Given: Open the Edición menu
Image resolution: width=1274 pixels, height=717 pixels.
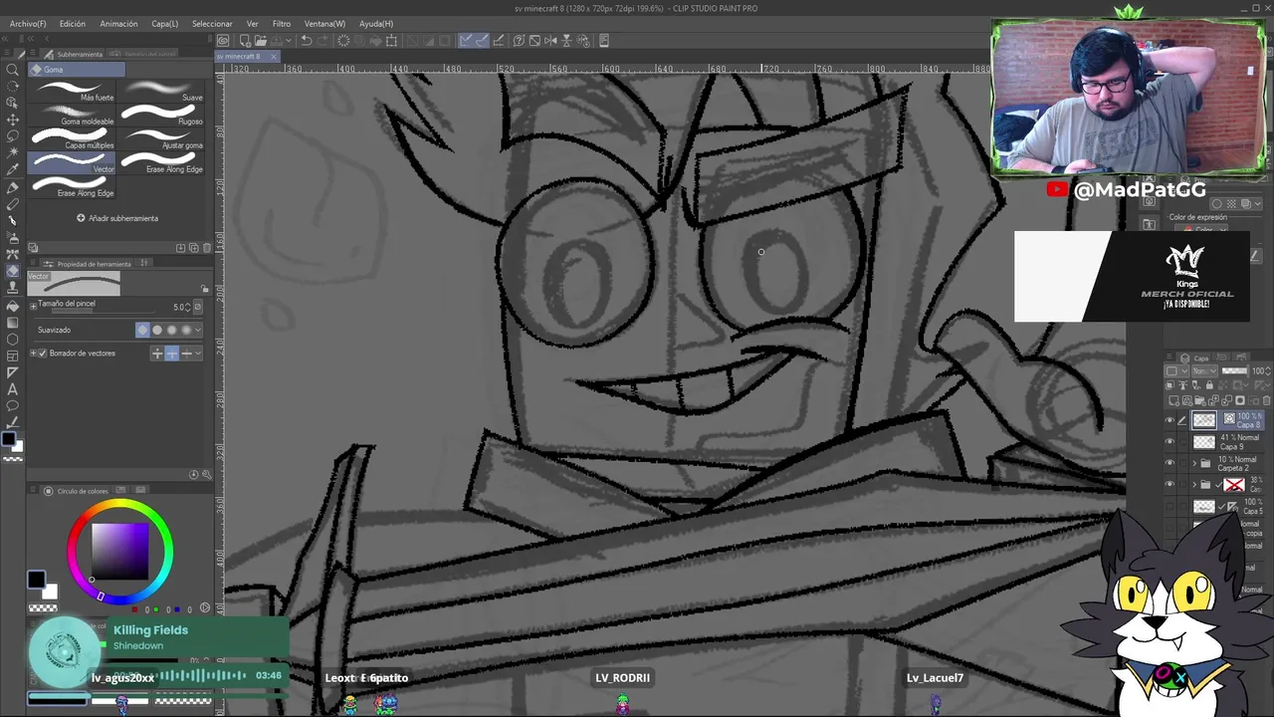Looking at the screenshot, I should coord(72,23).
